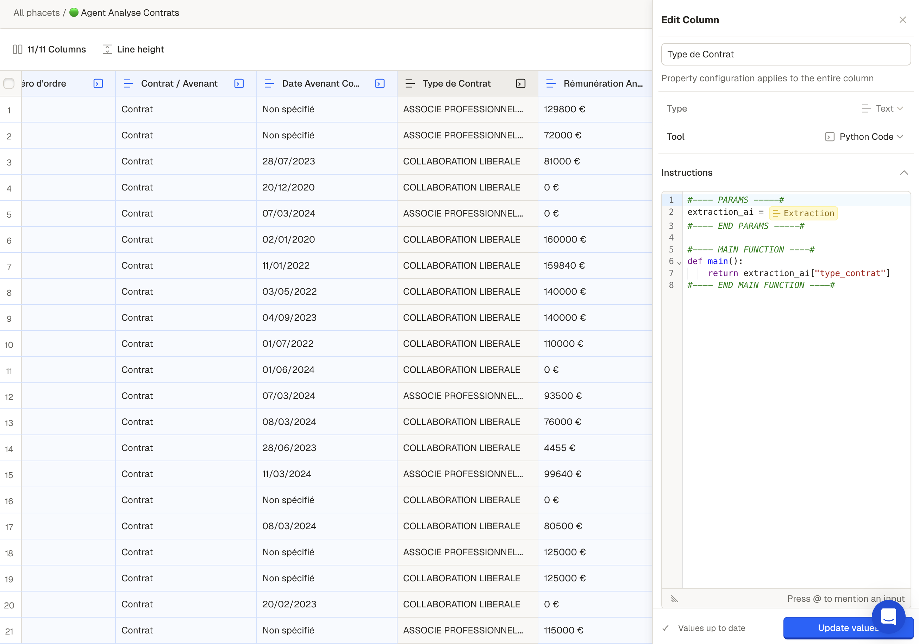The image size is (919, 644).
Task: Open the 11/11 Columns menu
Action: [x=50, y=49]
